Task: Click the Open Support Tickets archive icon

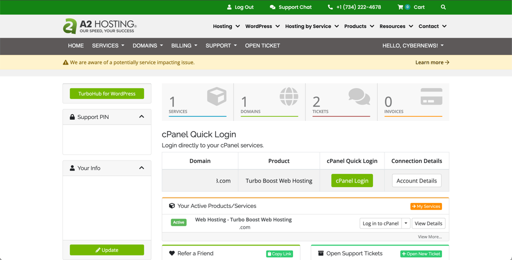Action: pyautogui.click(x=320, y=253)
